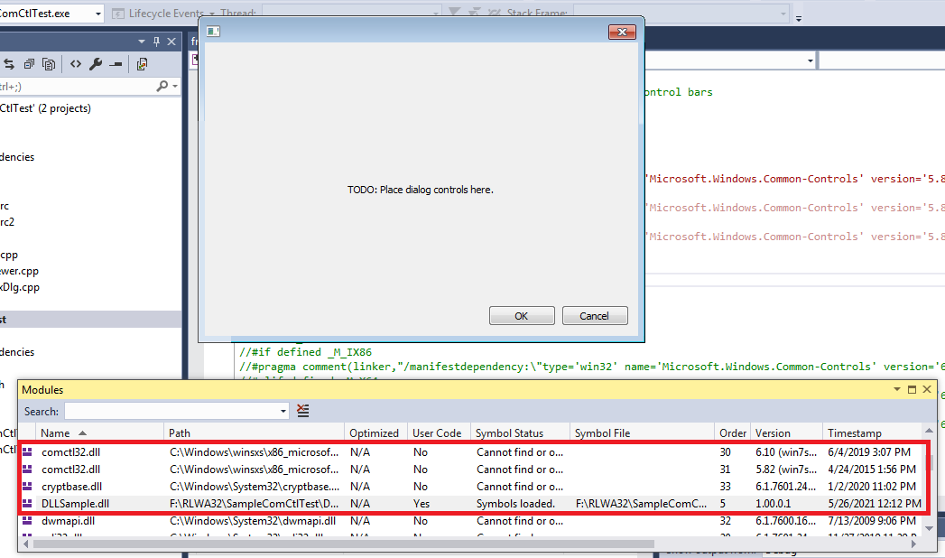Click the commented '#if defined _M_IX86' code line
Screen dimensions: 945x558
pos(306,352)
